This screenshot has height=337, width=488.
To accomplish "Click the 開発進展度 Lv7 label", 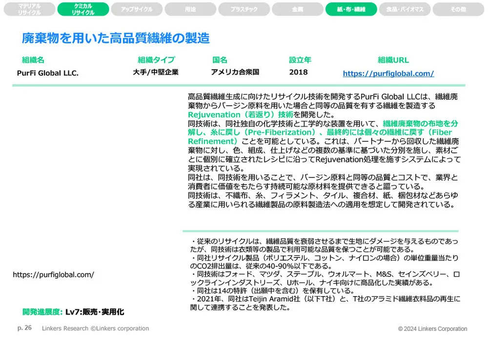I will point(74,312).
